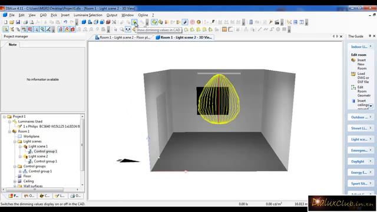Click the New project toolbar icon

(x=5, y=22)
